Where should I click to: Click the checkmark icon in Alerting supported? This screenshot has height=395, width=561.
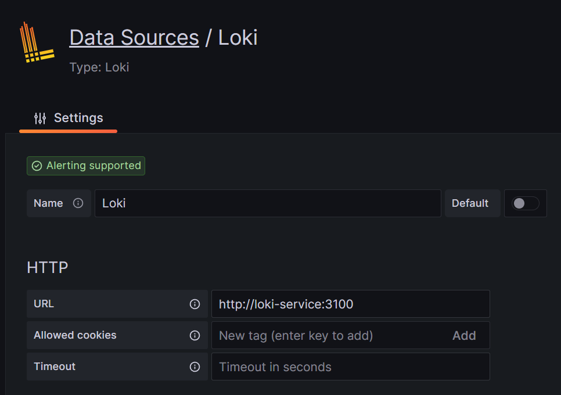[37, 166]
